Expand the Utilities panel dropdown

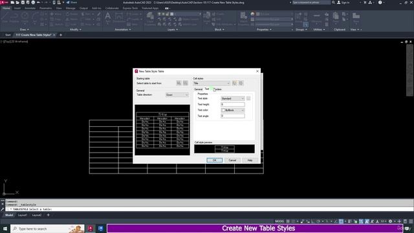(x=319, y=30)
